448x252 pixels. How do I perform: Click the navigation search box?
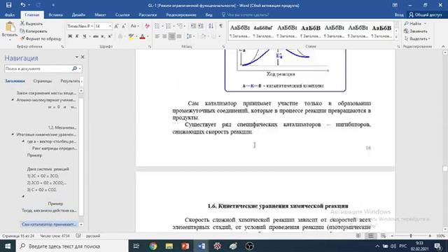click(38, 69)
